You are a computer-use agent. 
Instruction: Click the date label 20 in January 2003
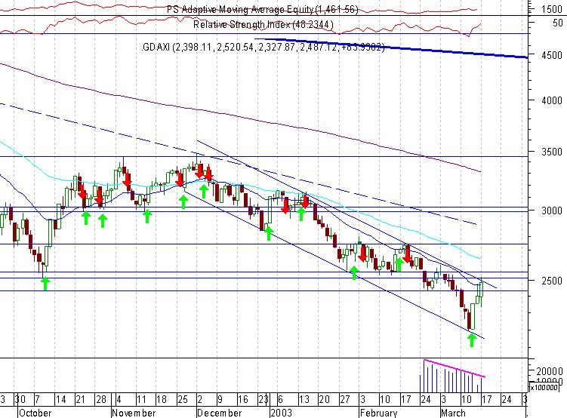(x=324, y=399)
